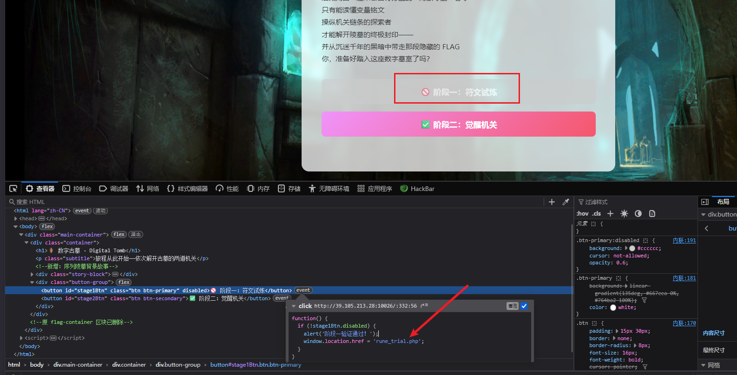Open click handler source in debugger

pos(424,306)
